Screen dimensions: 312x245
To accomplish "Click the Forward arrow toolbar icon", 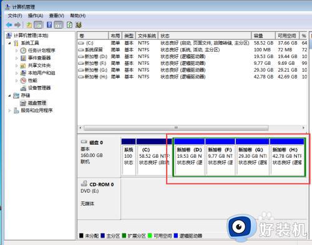I will click(x=17, y=25).
